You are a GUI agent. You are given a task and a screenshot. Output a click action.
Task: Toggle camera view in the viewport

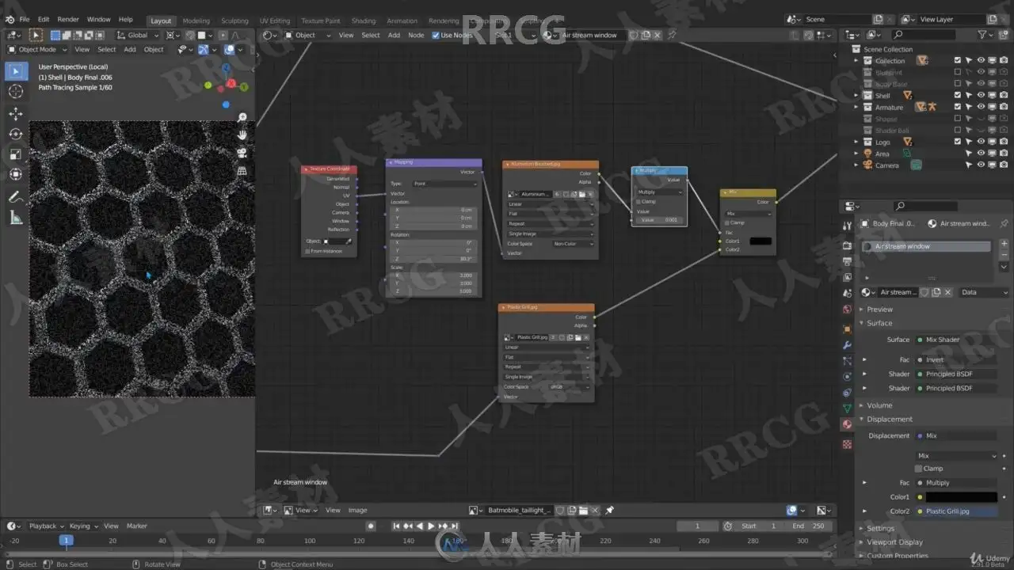242,153
